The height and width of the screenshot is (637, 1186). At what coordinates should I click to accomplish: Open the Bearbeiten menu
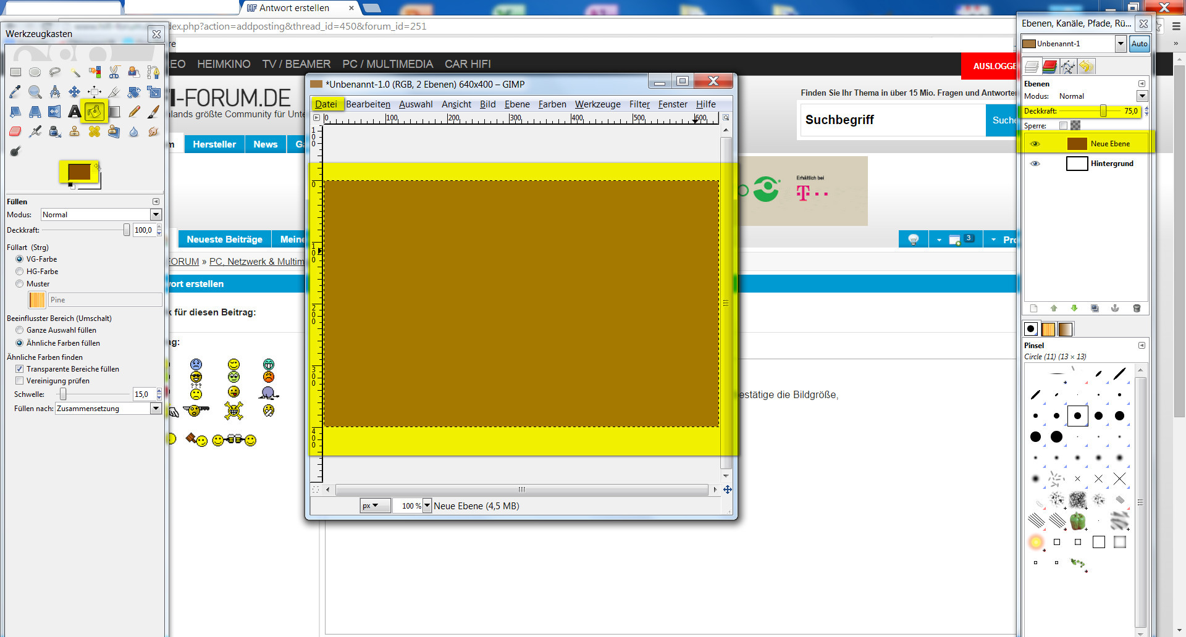368,104
